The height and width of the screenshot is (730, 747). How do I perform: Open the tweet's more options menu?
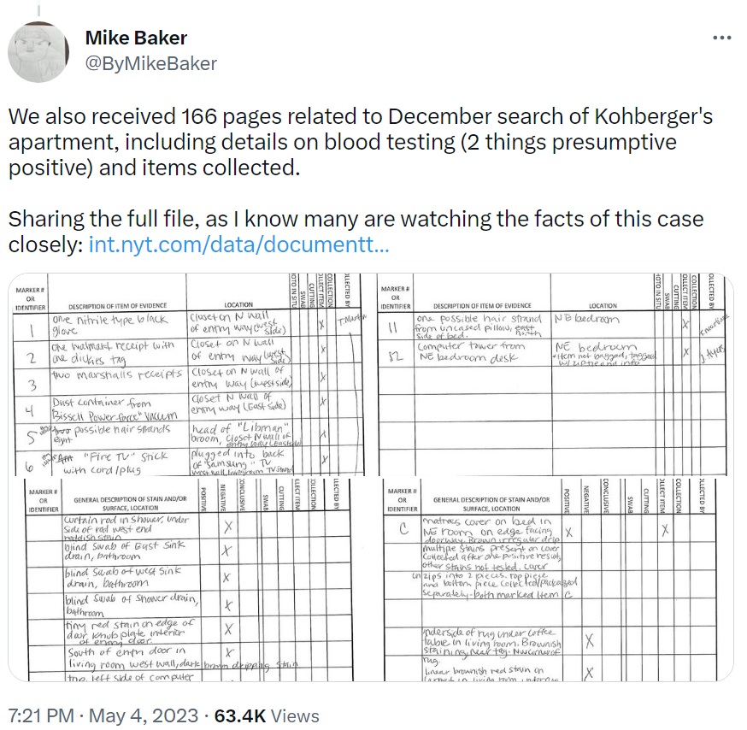pos(722,38)
